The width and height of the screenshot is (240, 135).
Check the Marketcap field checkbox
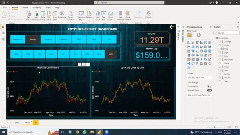220,60
